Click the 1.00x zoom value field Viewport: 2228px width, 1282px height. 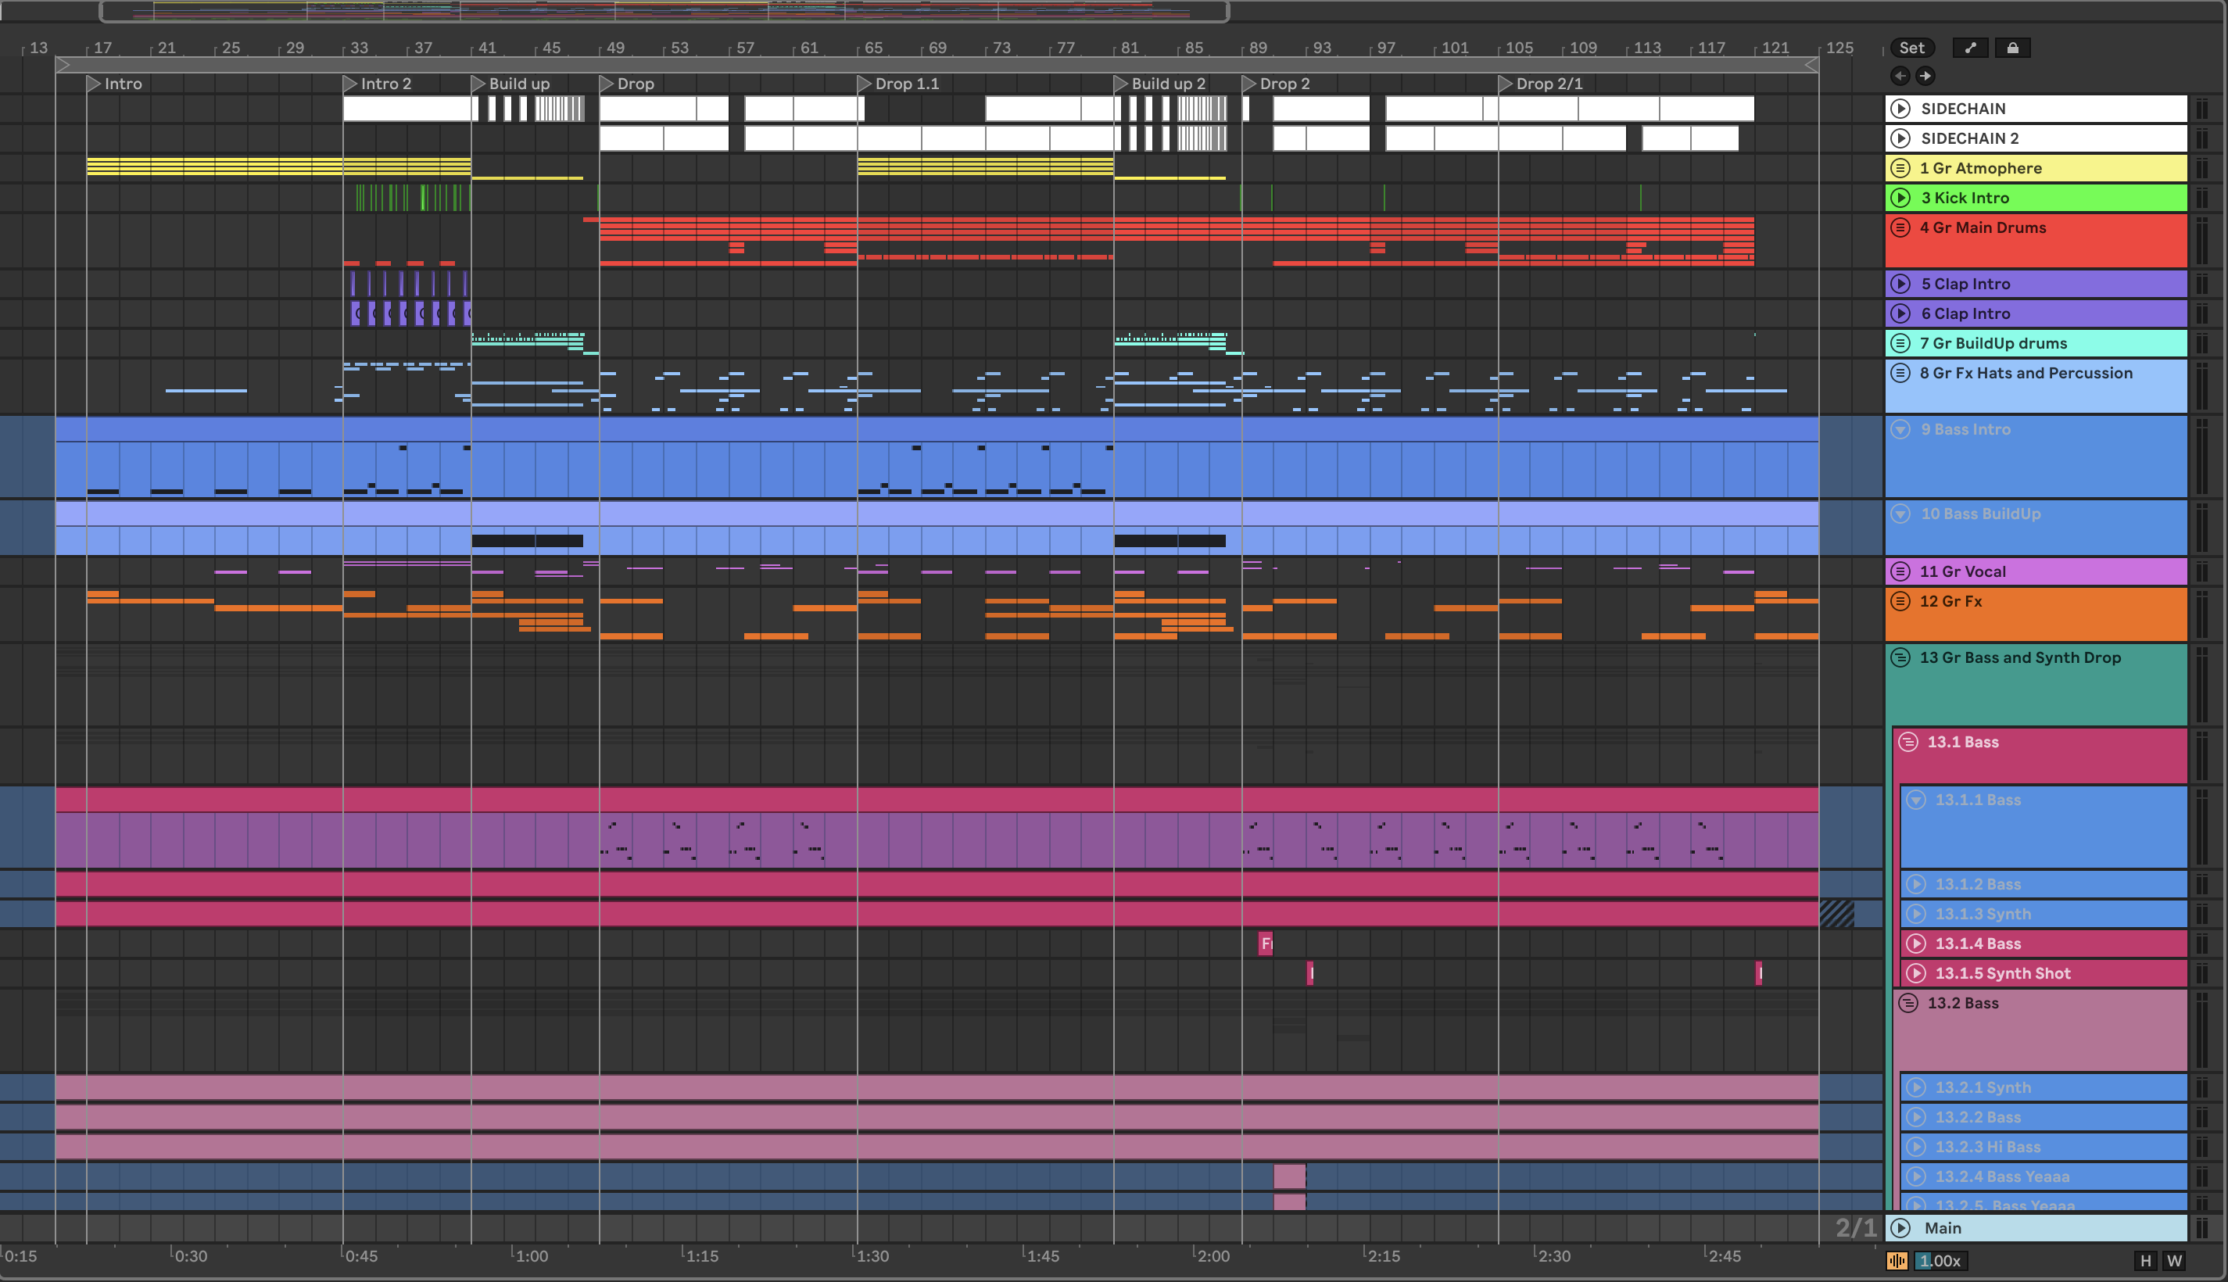pos(1940,1261)
